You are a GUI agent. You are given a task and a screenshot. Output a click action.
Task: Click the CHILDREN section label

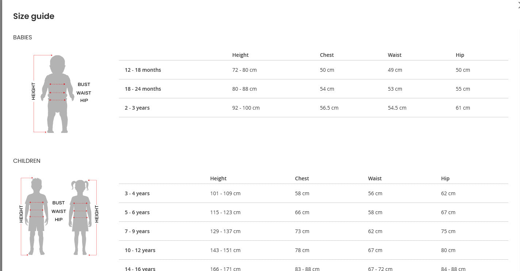click(27, 161)
